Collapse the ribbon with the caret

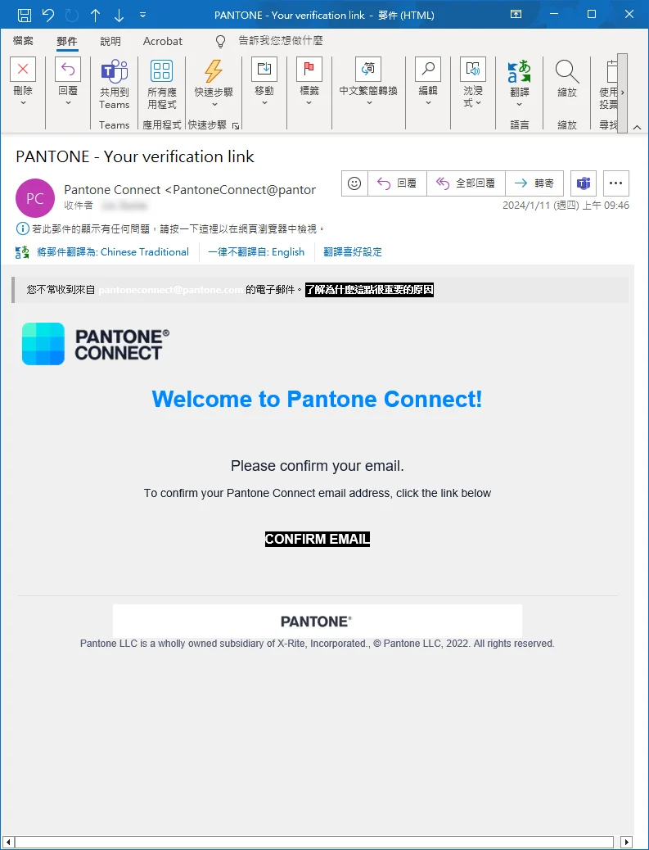coord(637,127)
